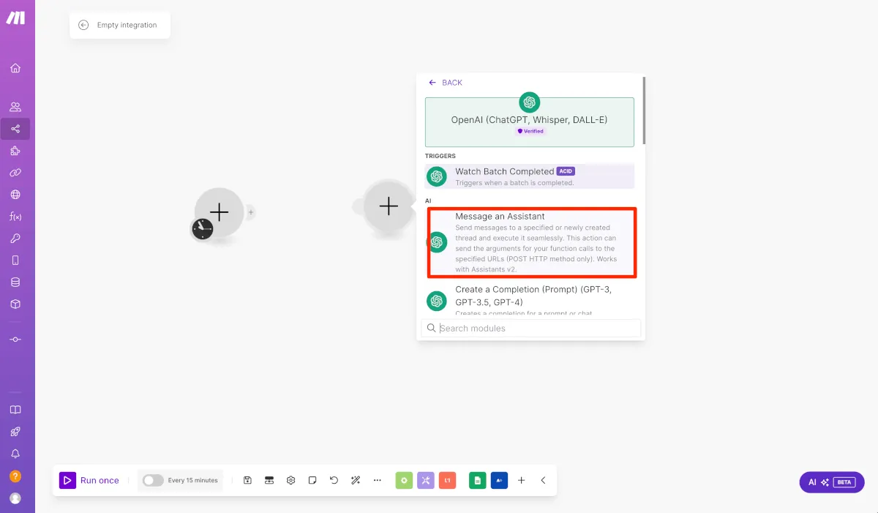Screen dimensions: 878x513
Task: Click the Every 15 minutes schedule label
Action: (x=193, y=480)
